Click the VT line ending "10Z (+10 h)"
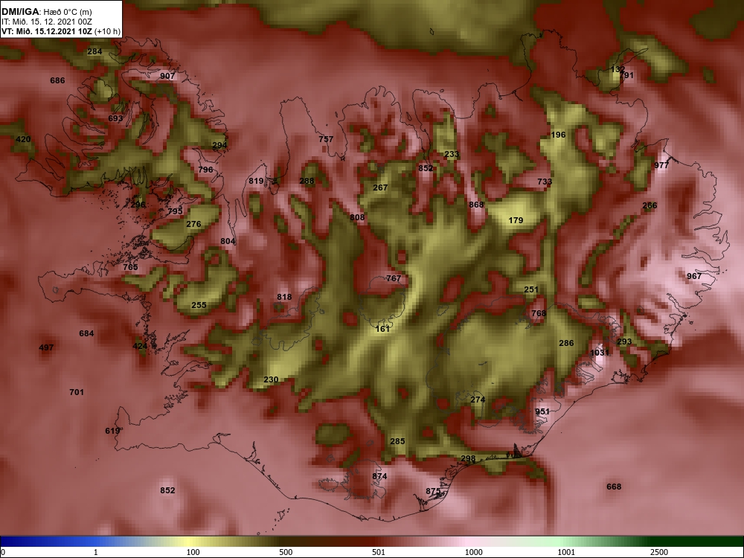This screenshot has width=744, height=558. (x=61, y=32)
